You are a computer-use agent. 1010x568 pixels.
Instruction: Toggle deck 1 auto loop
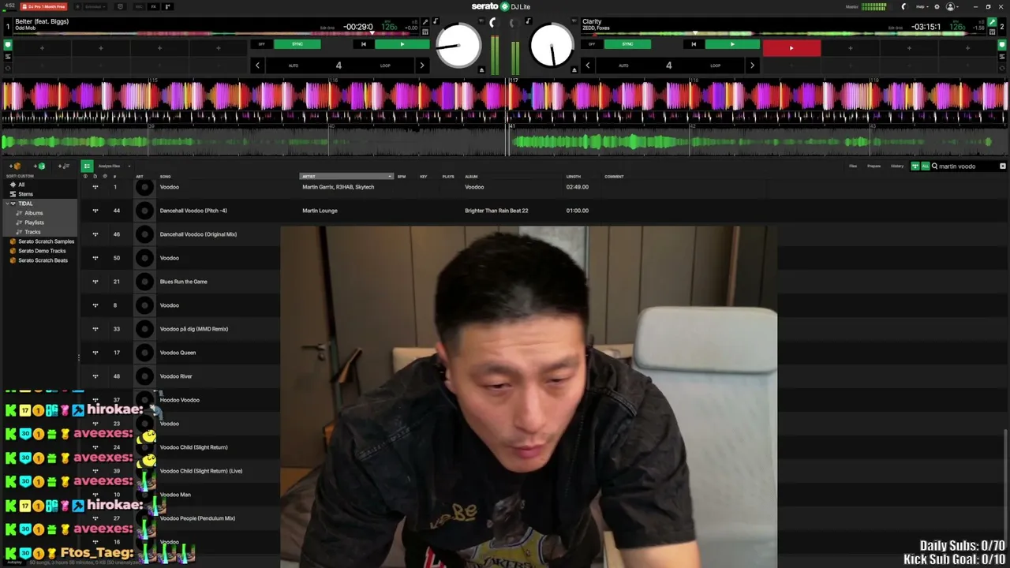coord(294,65)
